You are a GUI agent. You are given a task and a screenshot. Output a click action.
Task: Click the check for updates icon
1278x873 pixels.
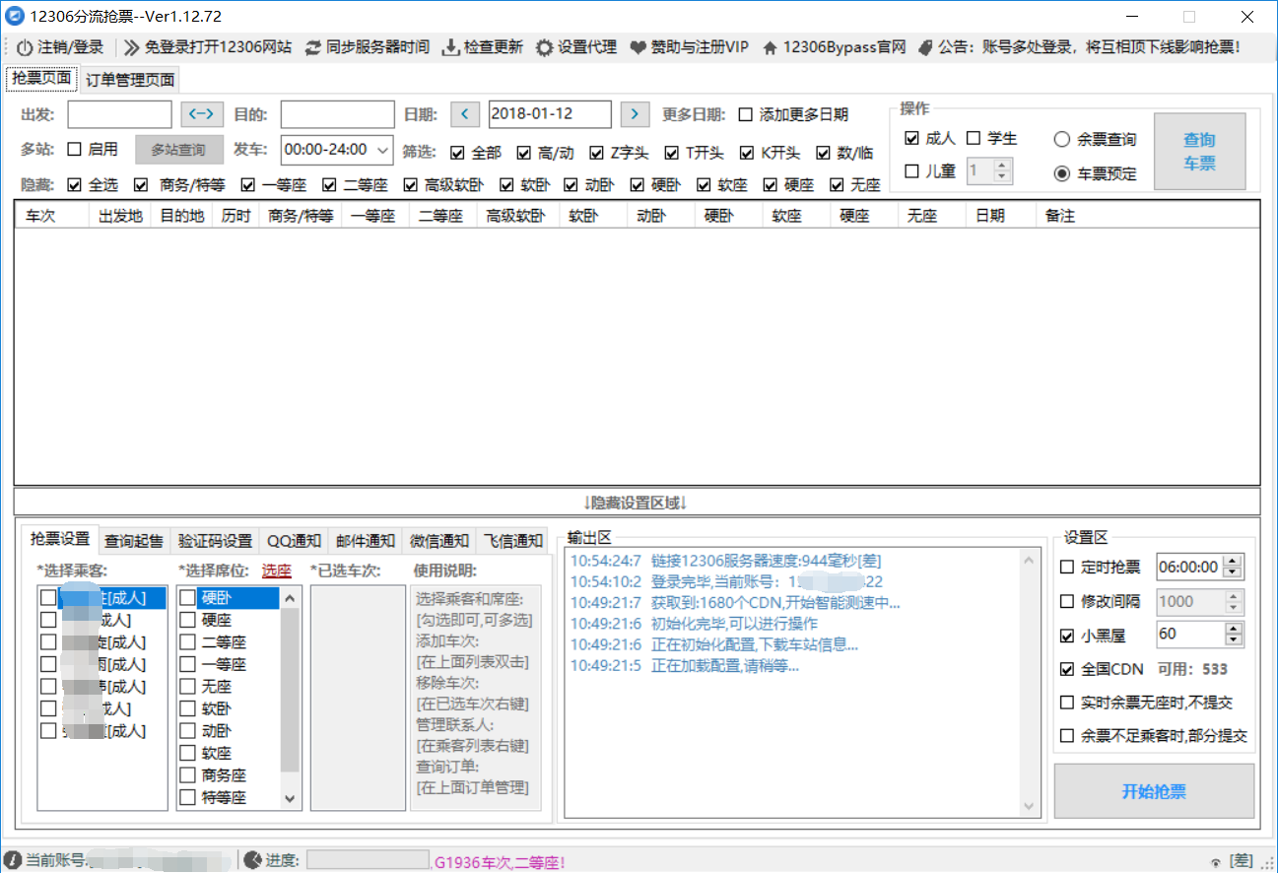pyautogui.click(x=451, y=47)
